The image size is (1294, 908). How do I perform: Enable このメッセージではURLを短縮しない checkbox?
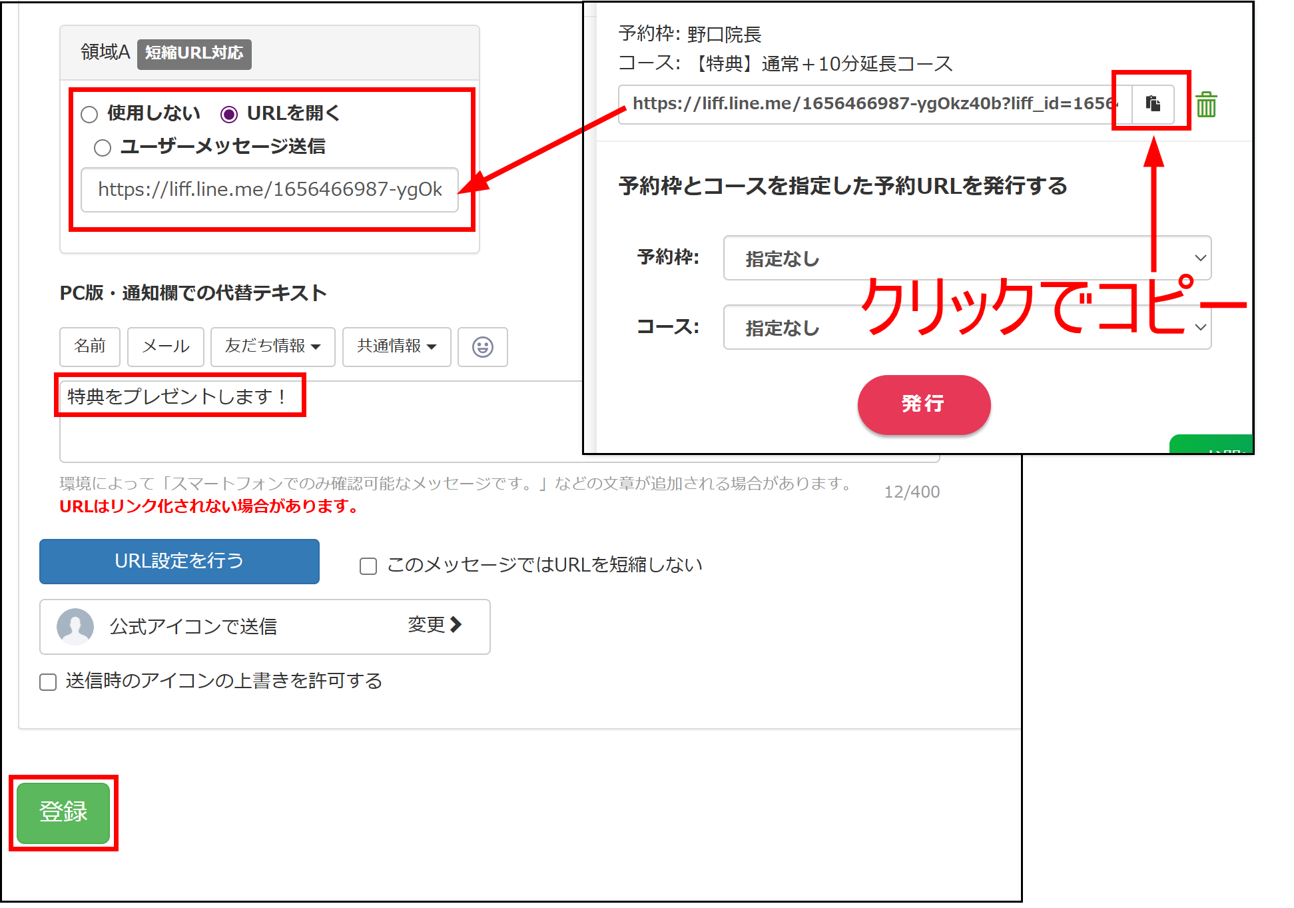tap(368, 566)
